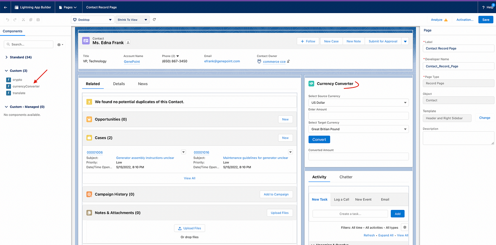The width and height of the screenshot is (496, 245).
Task: Open the Select Source Currency dropdown
Action: click(x=359, y=103)
